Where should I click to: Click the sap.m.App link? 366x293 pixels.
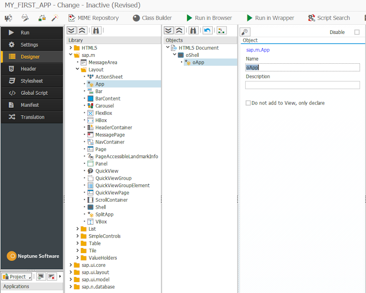tap(258, 50)
